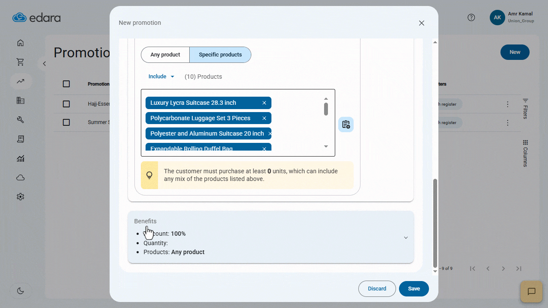Click the Save button
This screenshot has width=548, height=308.
414,289
